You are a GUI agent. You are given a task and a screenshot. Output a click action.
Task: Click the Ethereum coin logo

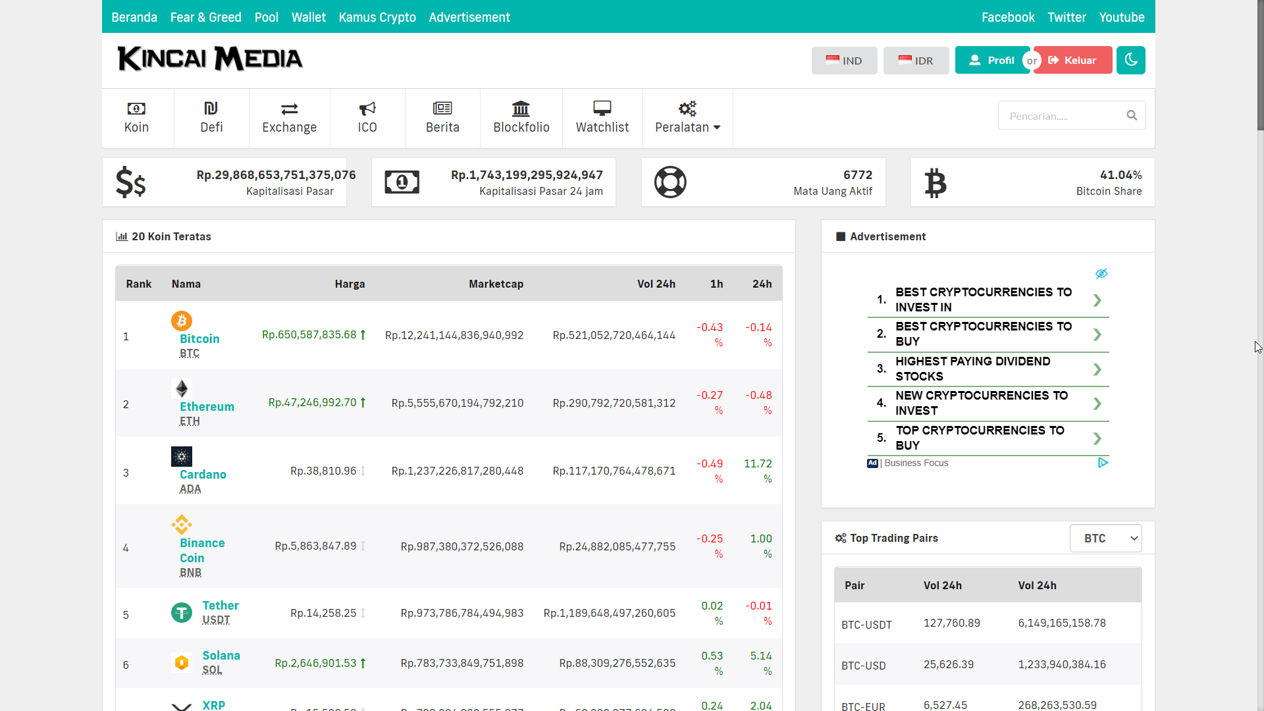point(182,388)
